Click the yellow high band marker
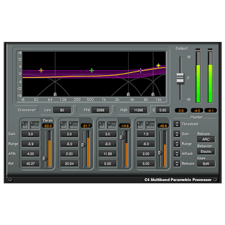 (x=159, y=66)
